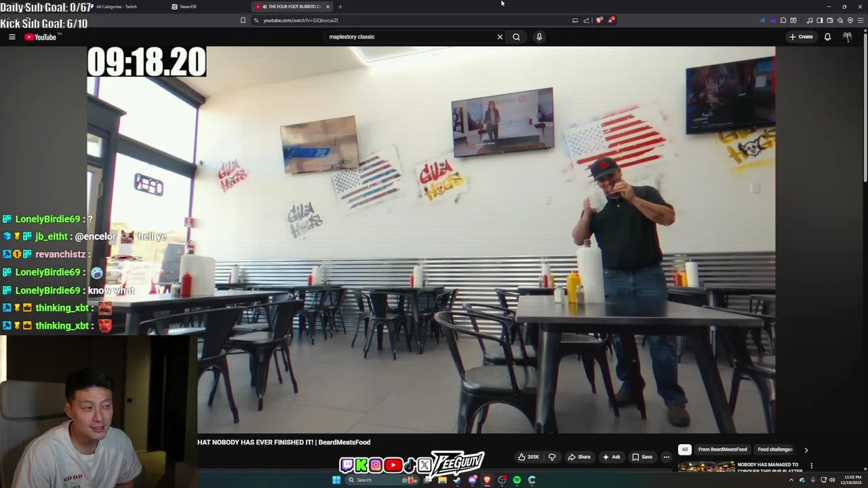Dislike the video
Viewport: 868px width, 488px height.
click(x=551, y=457)
